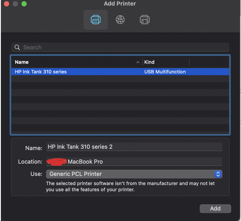Edit the printer Name field

tap(134, 147)
